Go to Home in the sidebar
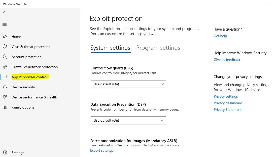This screenshot has width=278, height=157. tap(16, 37)
